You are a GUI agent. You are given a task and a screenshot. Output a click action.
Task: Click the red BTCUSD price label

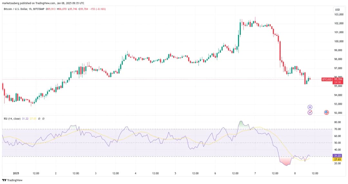(327, 79)
